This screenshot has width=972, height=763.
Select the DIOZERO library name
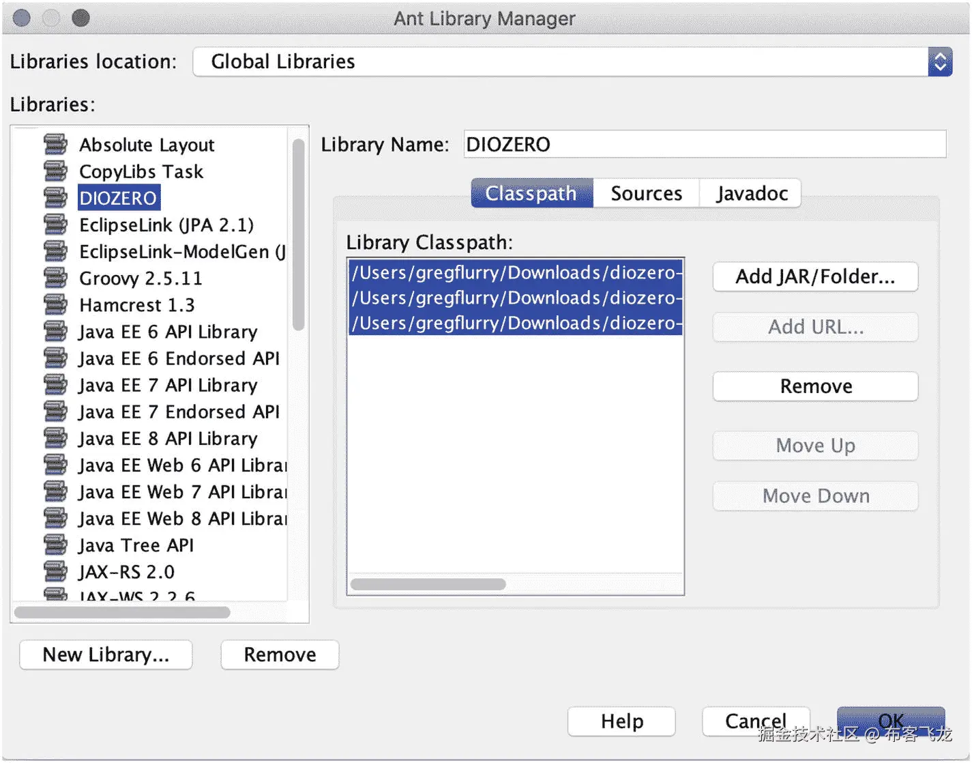[119, 198]
